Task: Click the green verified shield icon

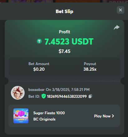Action: tap(44, 96)
